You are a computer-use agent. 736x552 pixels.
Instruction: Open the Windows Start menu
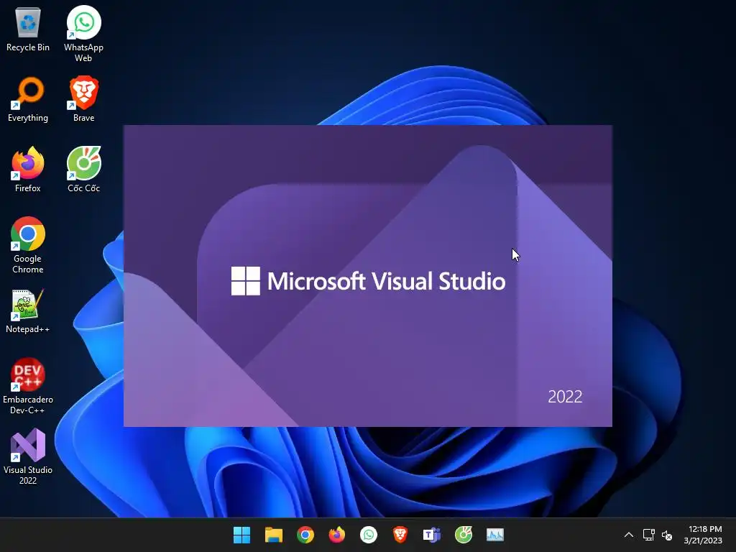(x=241, y=535)
